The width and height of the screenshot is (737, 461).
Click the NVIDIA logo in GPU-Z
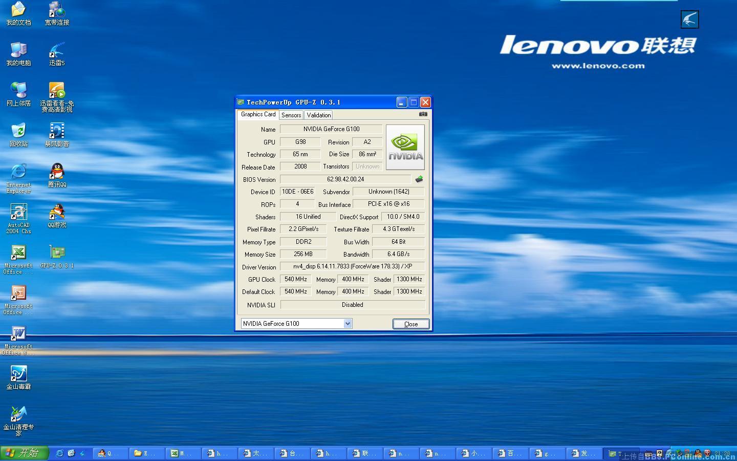pyautogui.click(x=405, y=147)
